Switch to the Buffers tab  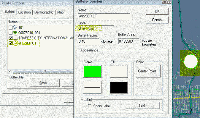[x=9, y=12]
